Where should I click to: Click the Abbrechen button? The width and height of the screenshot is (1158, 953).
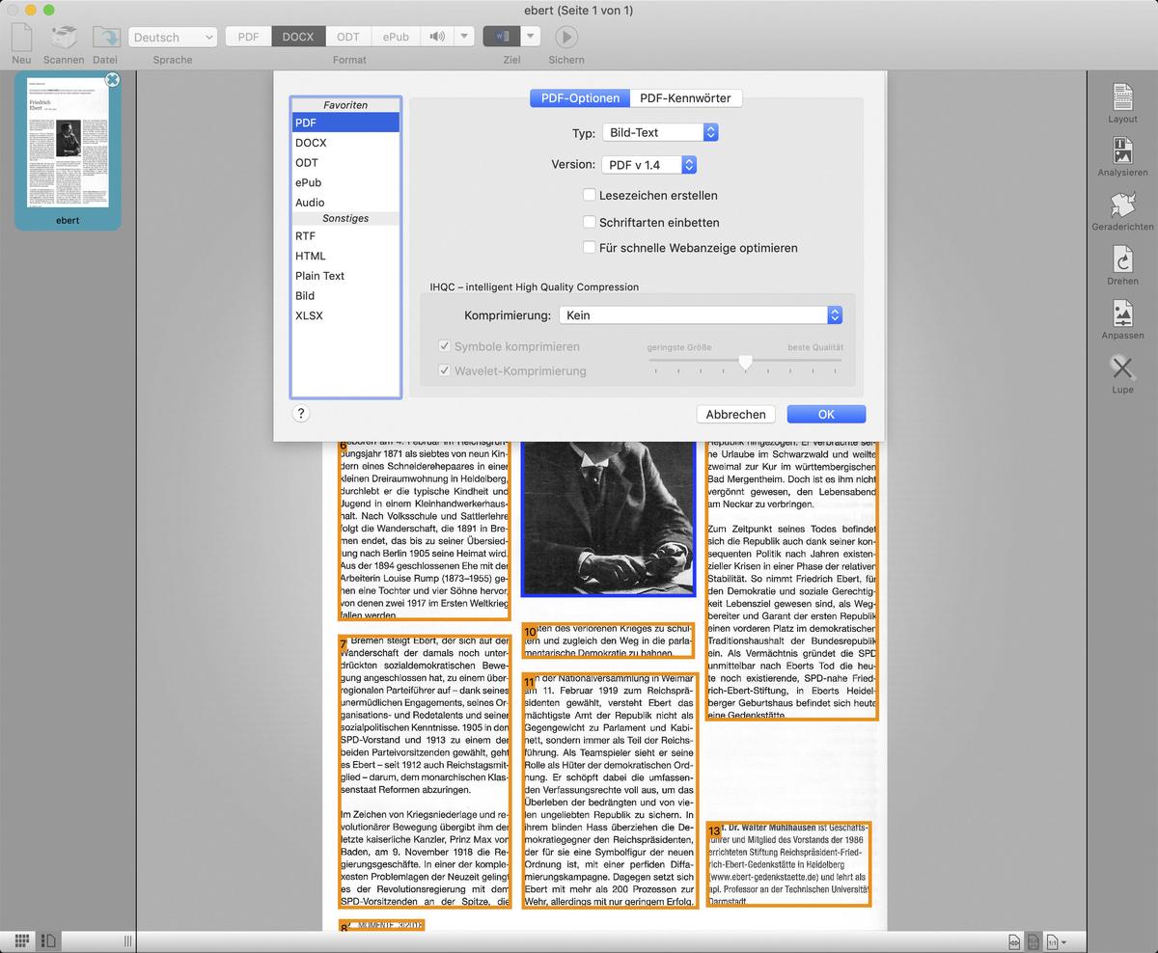click(x=735, y=414)
